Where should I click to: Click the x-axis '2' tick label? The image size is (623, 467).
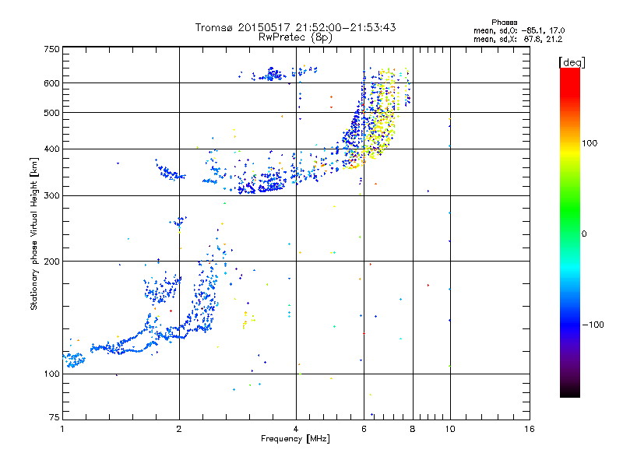pos(179,429)
